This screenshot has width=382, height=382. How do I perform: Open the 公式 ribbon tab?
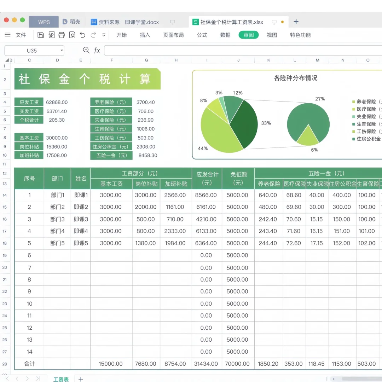[x=202, y=35]
